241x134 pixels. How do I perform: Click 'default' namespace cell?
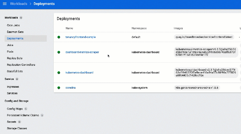[x=136, y=37]
